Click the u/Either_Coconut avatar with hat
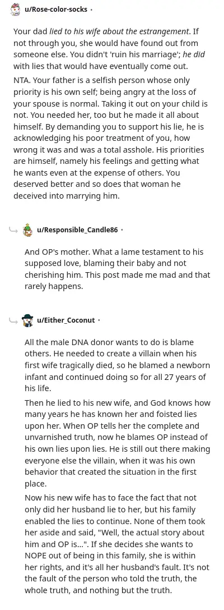This screenshot has width=224, height=610. pos(27,320)
